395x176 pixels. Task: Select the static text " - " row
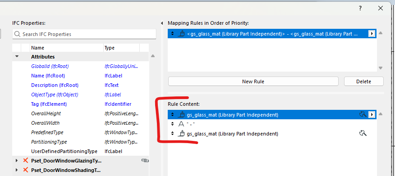(x=272, y=124)
